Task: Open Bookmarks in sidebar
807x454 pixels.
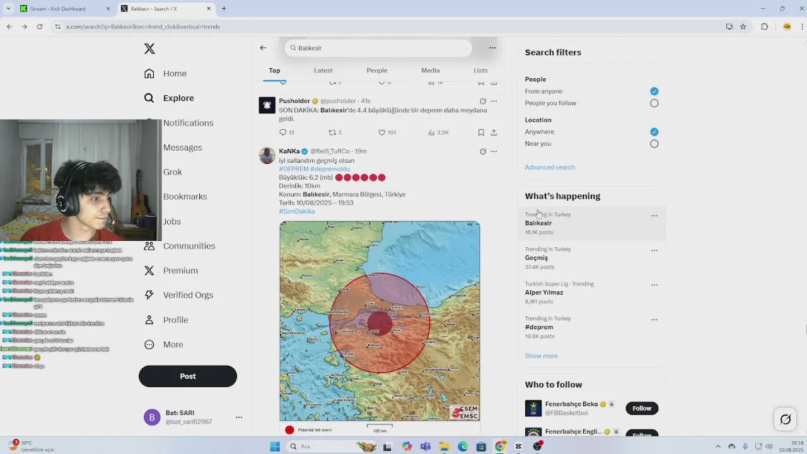Action: pos(185,197)
